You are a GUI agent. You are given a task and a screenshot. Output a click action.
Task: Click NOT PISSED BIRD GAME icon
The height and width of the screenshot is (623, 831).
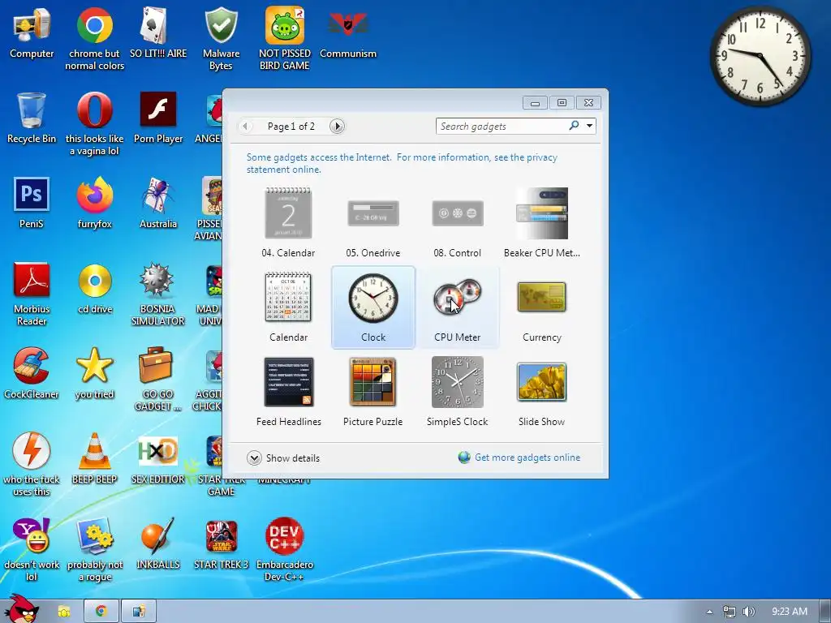285,39
